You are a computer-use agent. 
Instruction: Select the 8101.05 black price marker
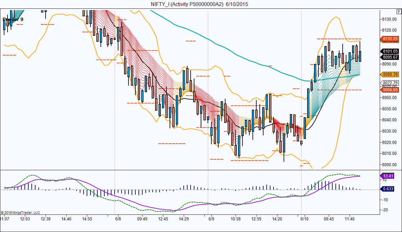pyautogui.click(x=390, y=51)
